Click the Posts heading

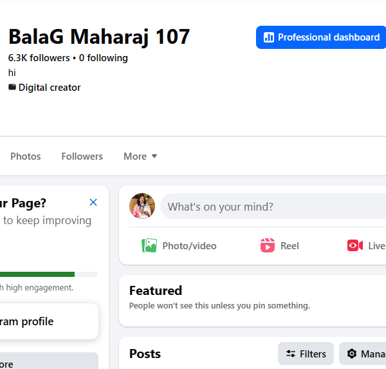(x=145, y=354)
